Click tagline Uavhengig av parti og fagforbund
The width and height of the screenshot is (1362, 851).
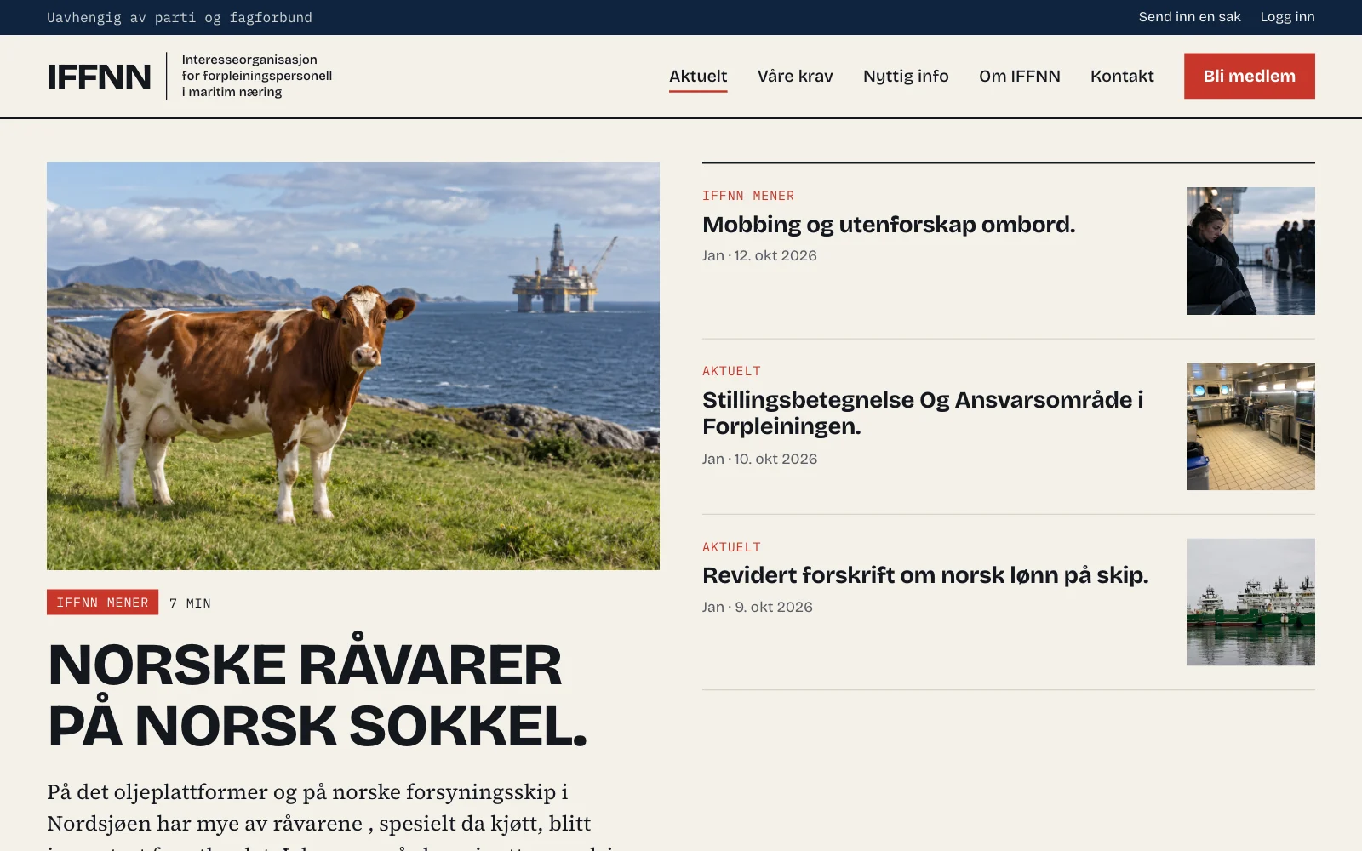pos(180,17)
